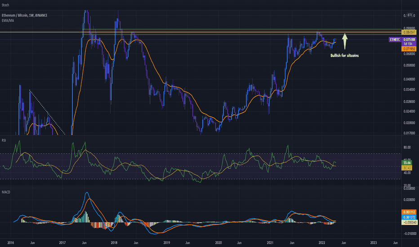This screenshot has width=419, height=247.
Task: Click the 0.024000 price scale label
Action: 409,111
